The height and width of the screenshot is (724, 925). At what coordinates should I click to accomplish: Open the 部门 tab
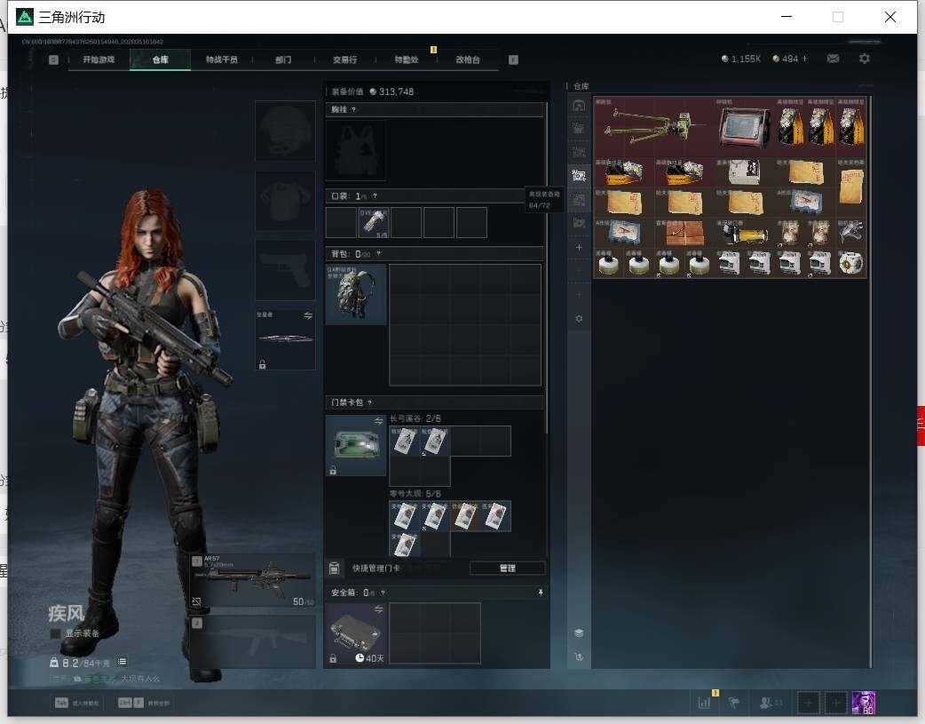pos(283,60)
